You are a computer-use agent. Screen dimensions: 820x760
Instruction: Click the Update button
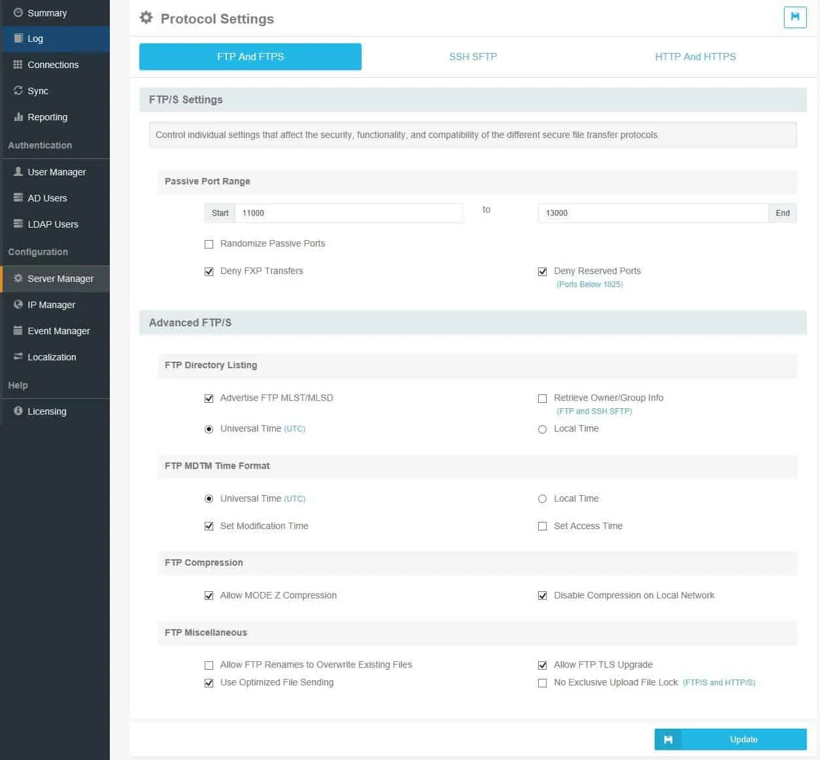730,739
